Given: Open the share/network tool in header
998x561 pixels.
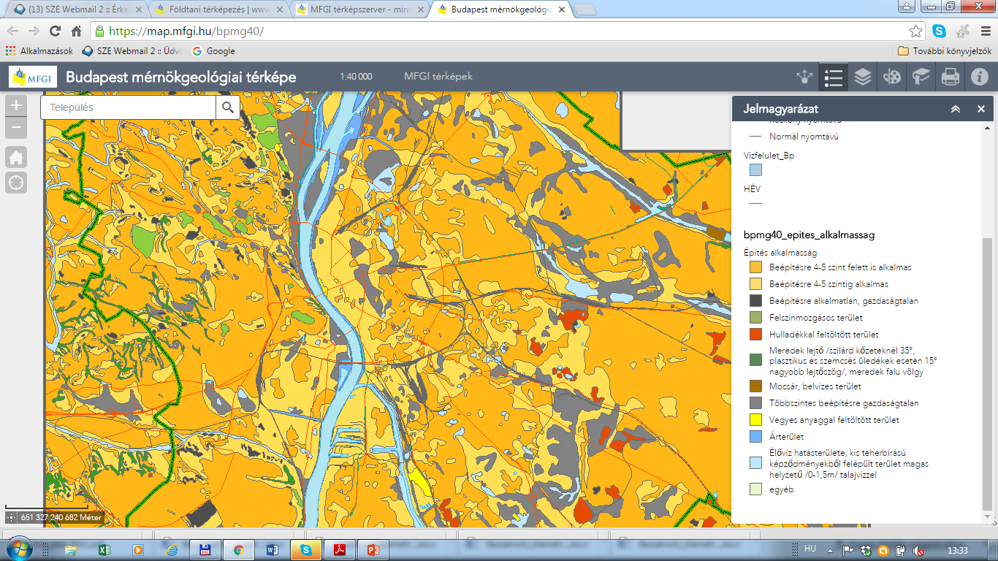Looking at the screenshot, I should click(804, 77).
